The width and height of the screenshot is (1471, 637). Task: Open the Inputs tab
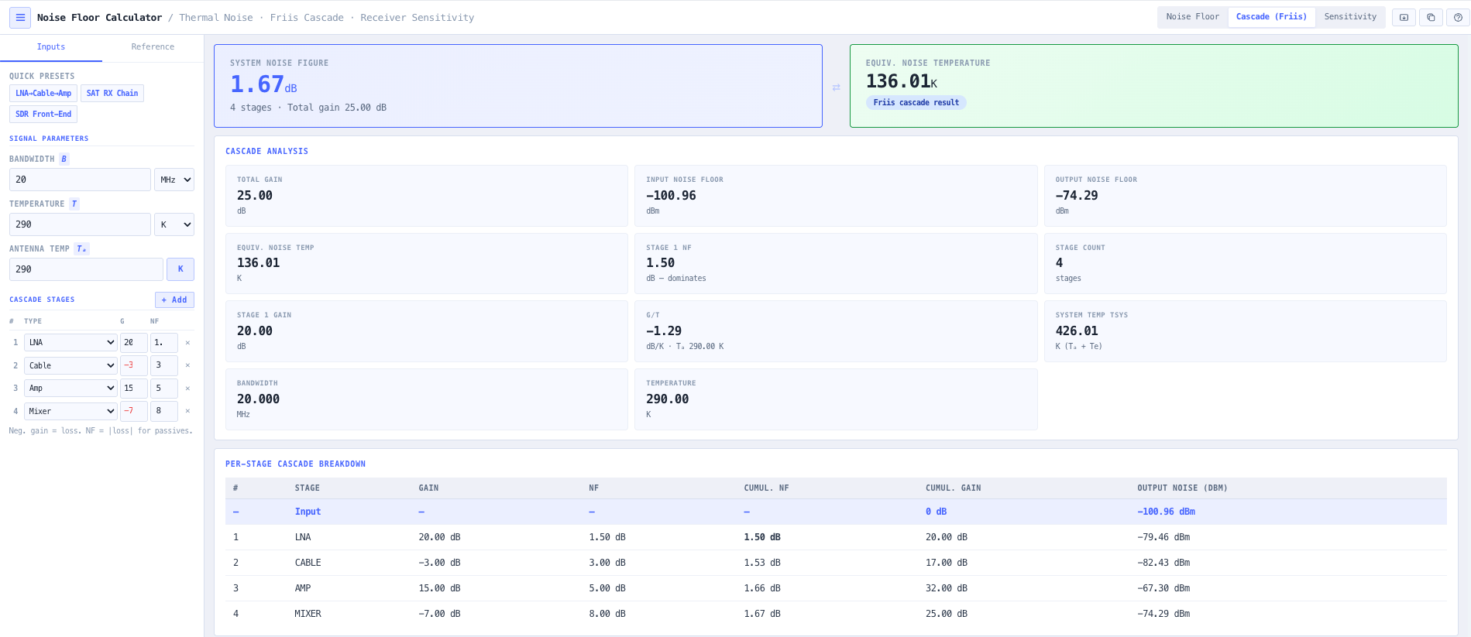pos(51,47)
